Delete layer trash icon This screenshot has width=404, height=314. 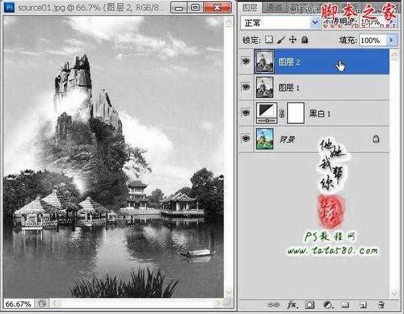381,305
